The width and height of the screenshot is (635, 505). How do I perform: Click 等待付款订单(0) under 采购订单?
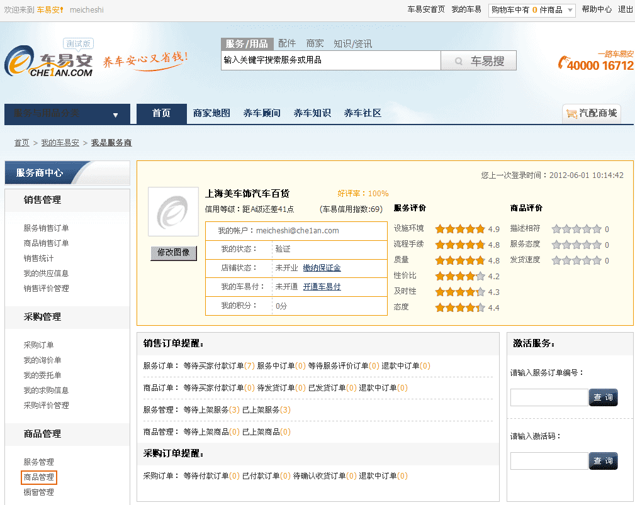[211, 476]
